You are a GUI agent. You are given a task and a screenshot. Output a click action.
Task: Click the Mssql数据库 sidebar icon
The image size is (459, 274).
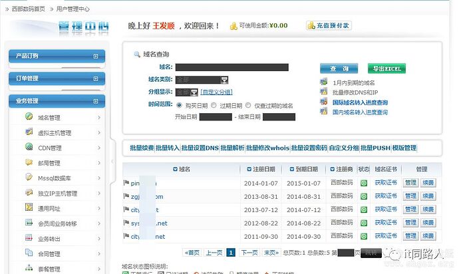click(29, 178)
